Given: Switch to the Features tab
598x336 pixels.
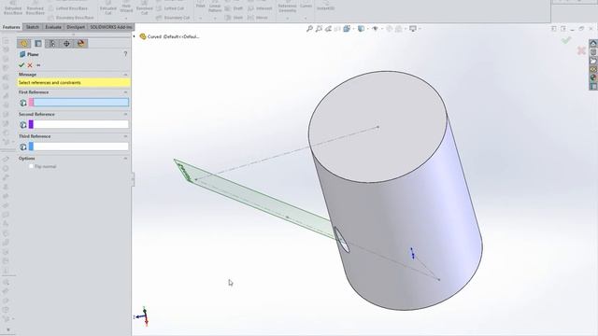Looking at the screenshot, I should 11,27.
